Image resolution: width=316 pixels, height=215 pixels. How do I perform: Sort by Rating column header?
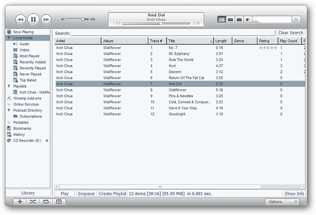pyautogui.click(x=268, y=41)
